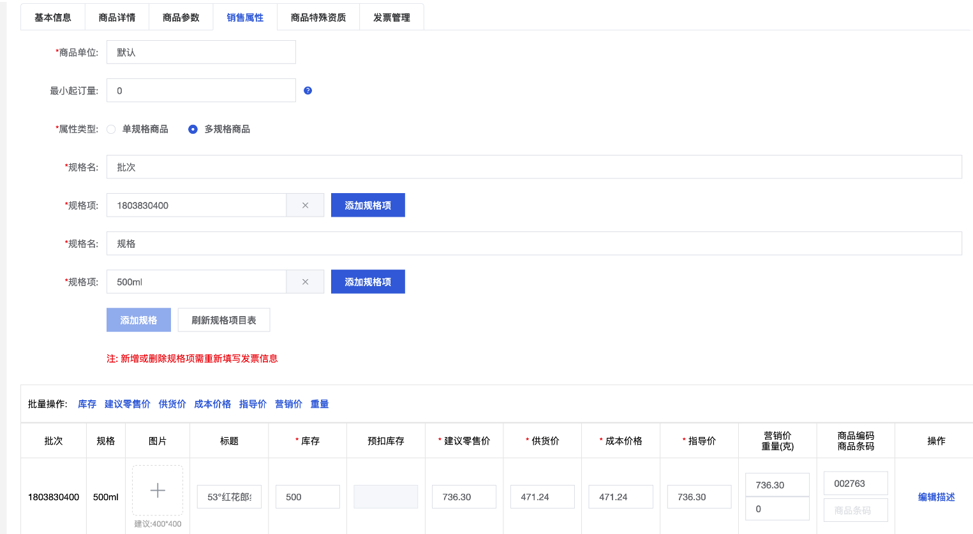Click the plus icon to upload image
The height and width of the screenshot is (534, 973).
[x=158, y=490]
